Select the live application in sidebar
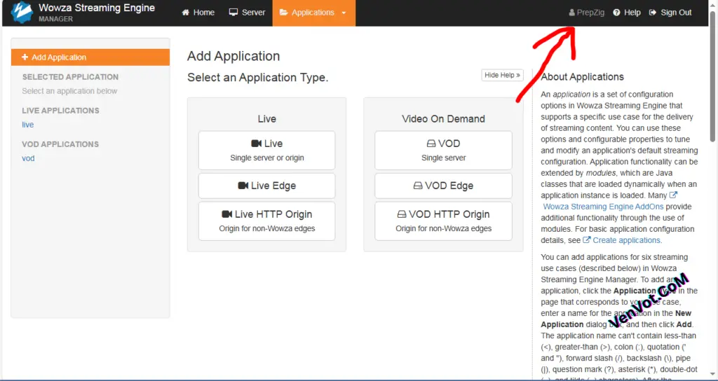This screenshot has width=718, height=381. click(28, 125)
